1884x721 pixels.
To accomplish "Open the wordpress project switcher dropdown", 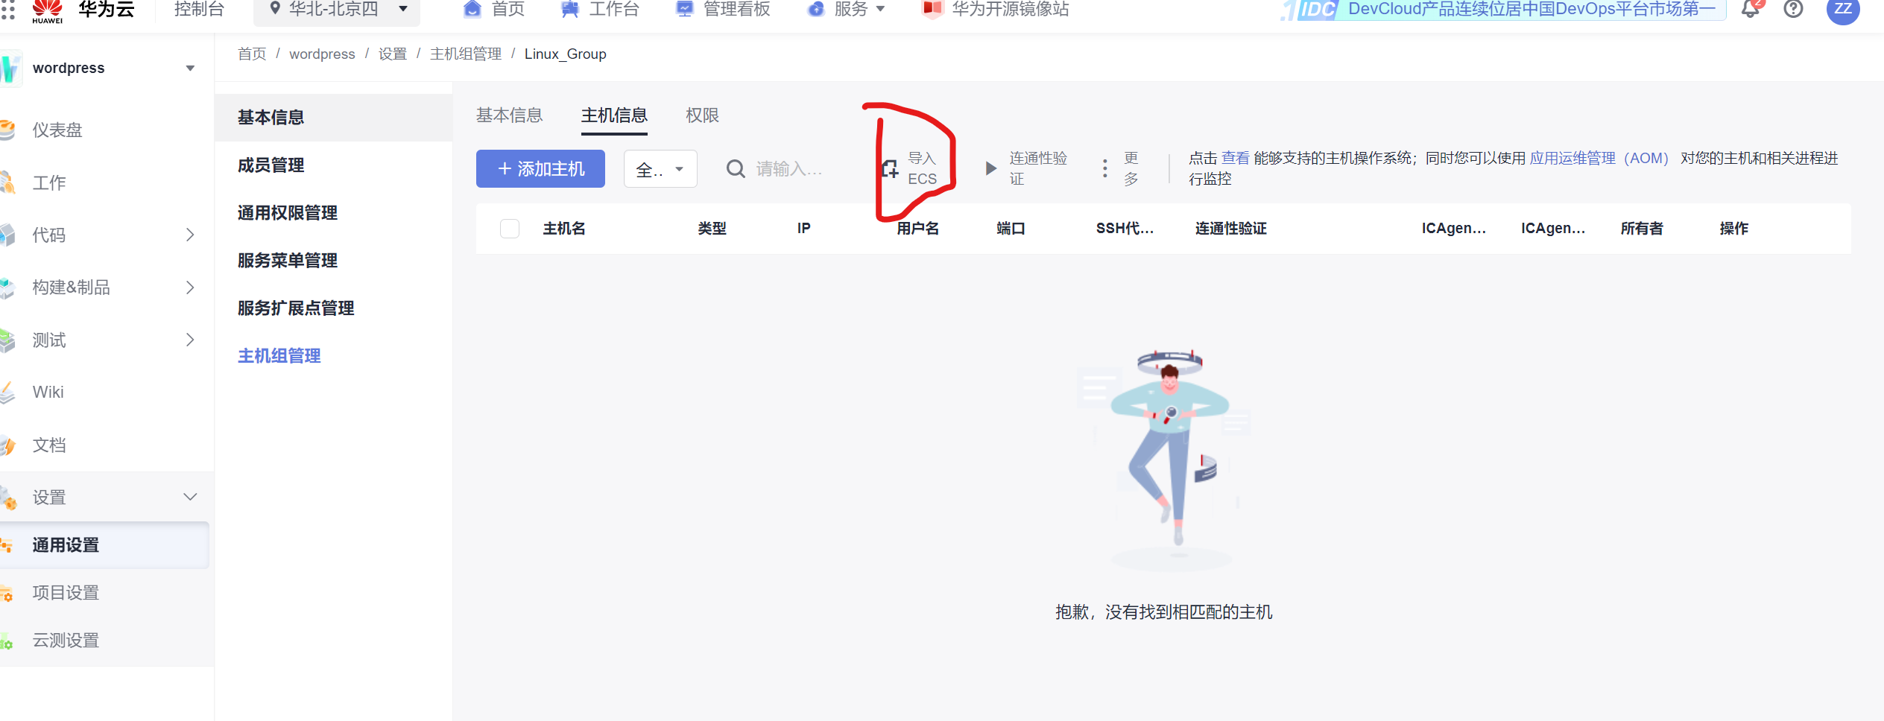I will pos(190,68).
